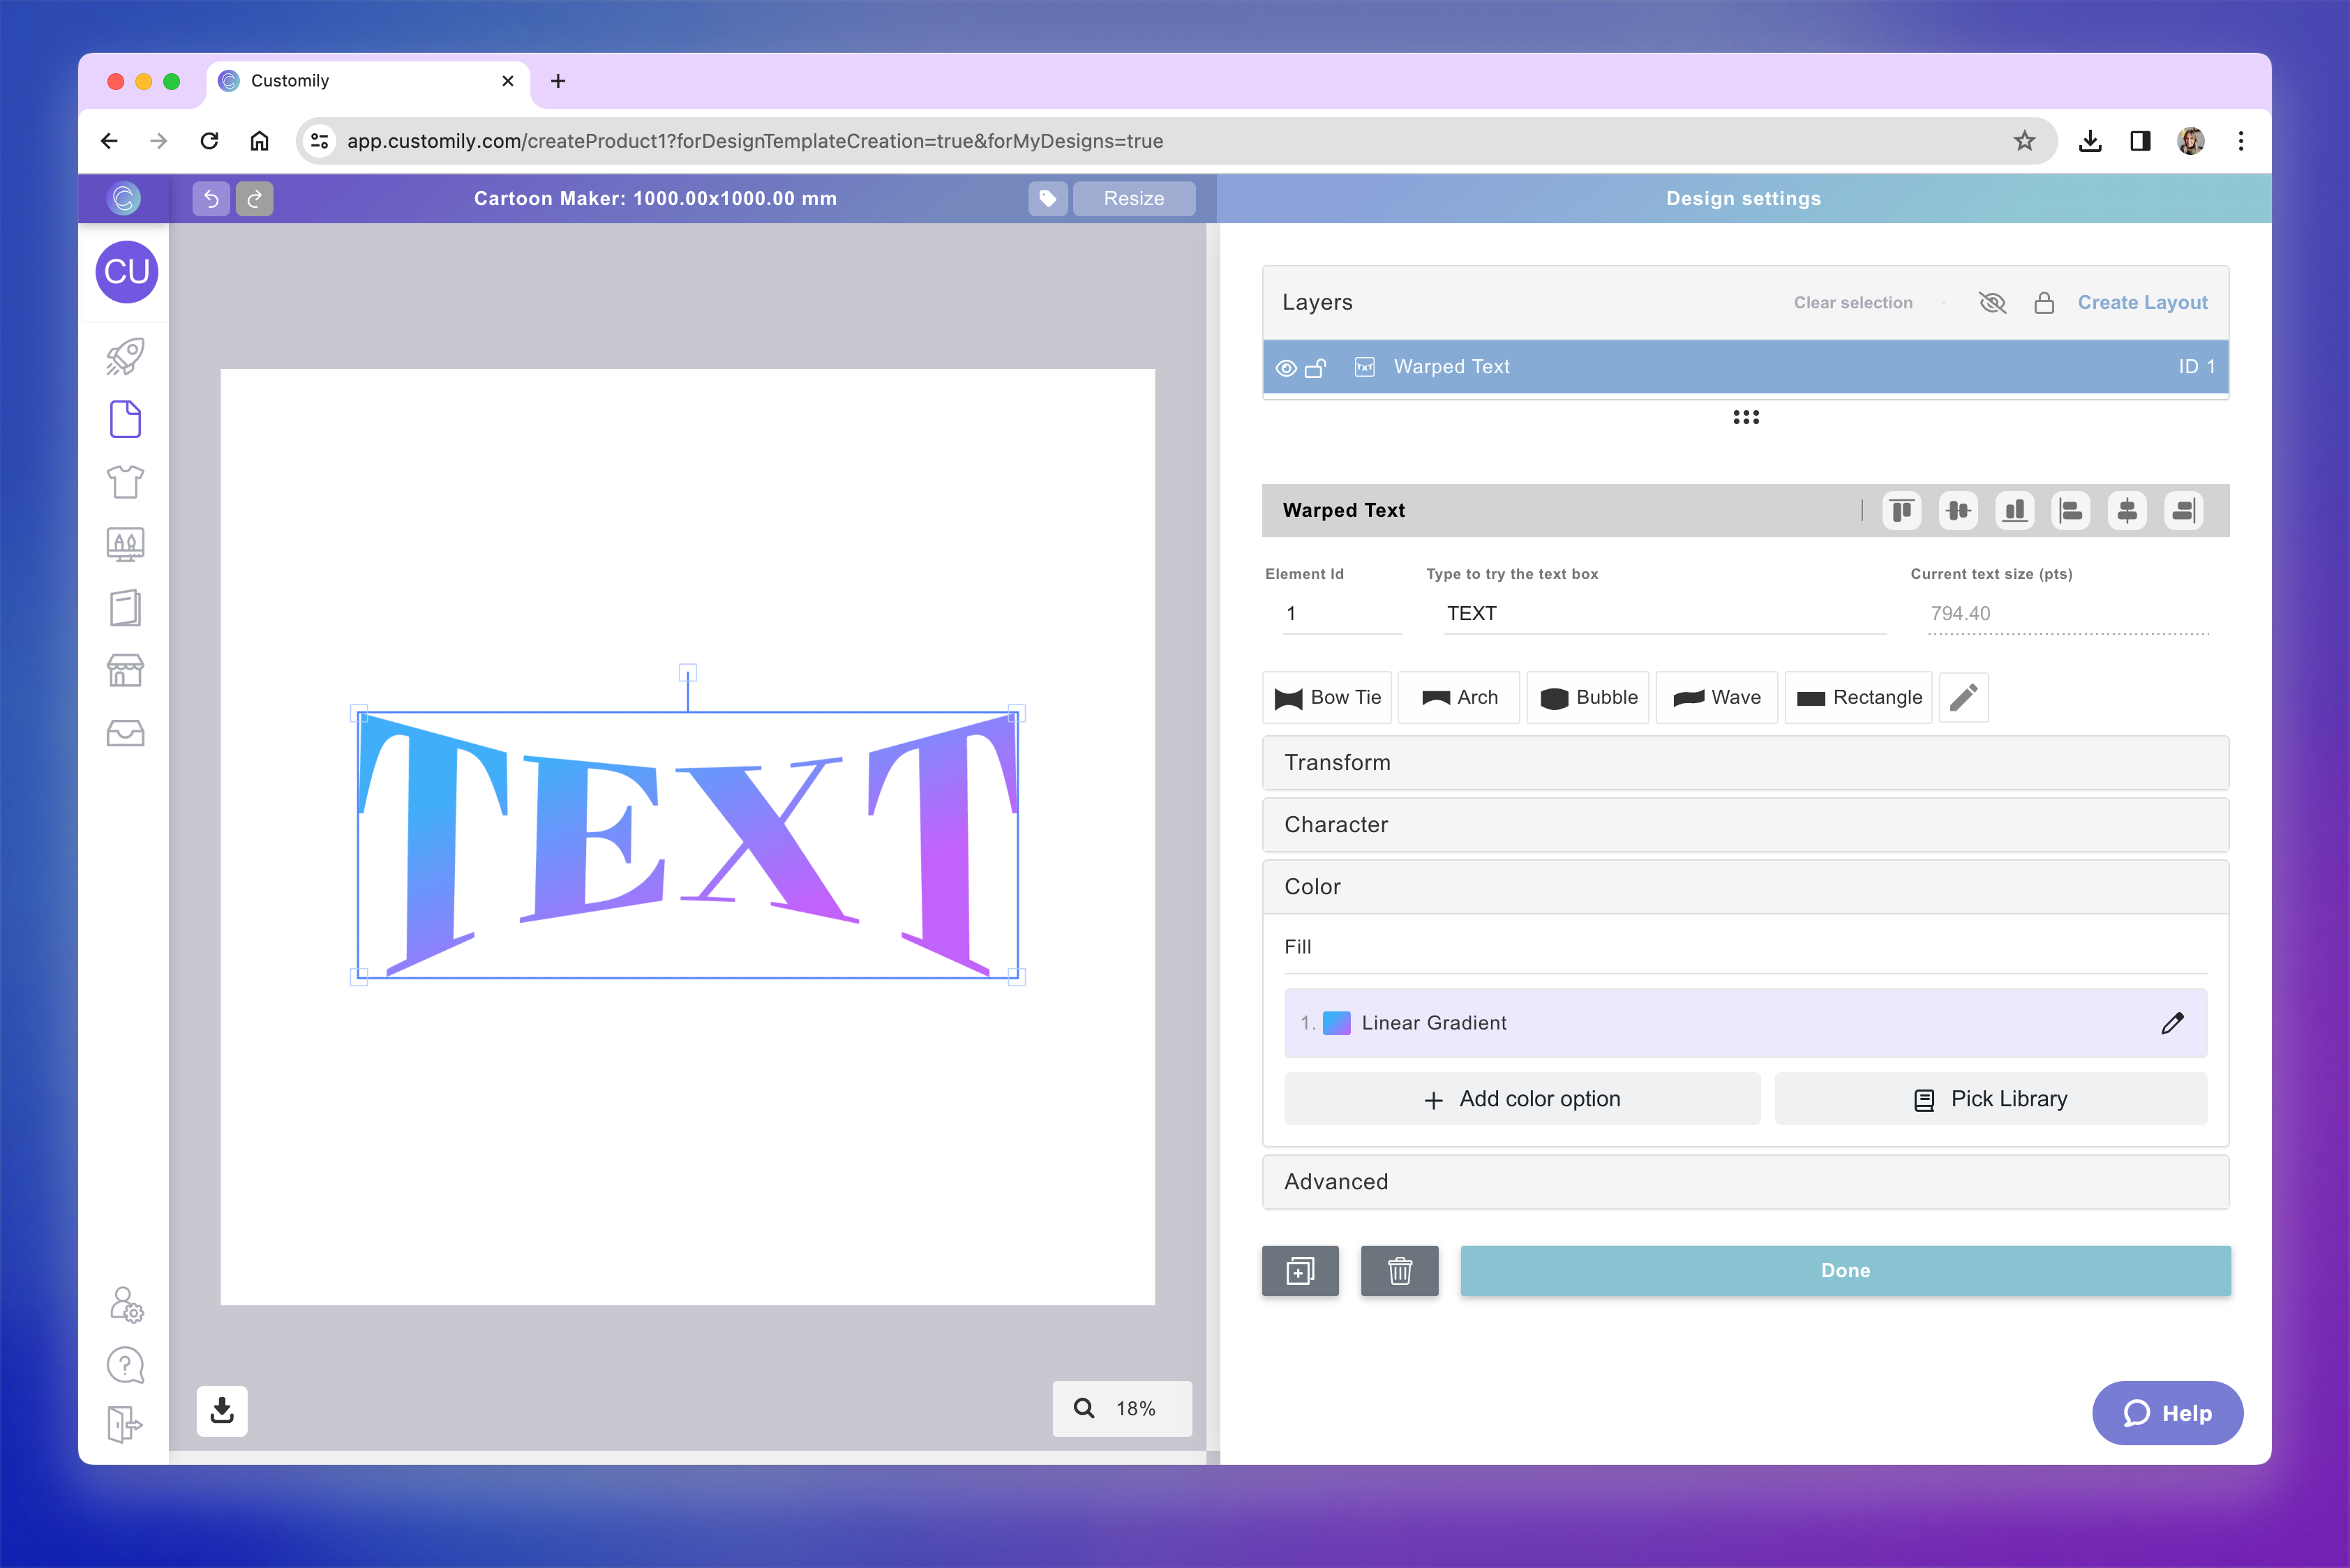Screen dimensions: 2350x1568
Task: Delete the element using the trash icon
Action: pyautogui.click(x=1400, y=1271)
